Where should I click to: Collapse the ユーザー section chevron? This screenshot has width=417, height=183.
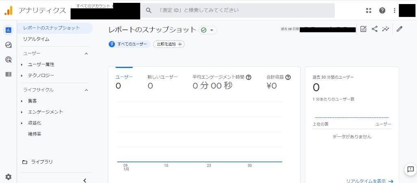point(86,53)
